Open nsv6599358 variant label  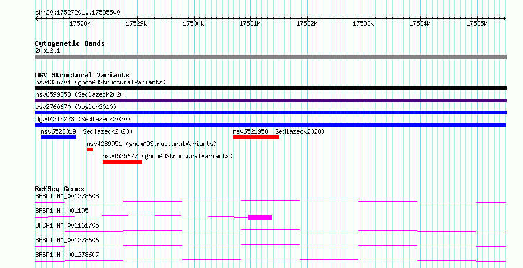[81, 94]
